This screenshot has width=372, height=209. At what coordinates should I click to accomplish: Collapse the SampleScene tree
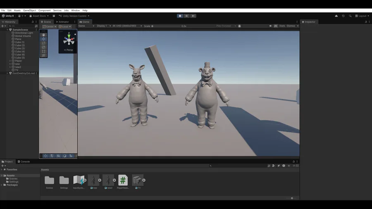(7, 30)
